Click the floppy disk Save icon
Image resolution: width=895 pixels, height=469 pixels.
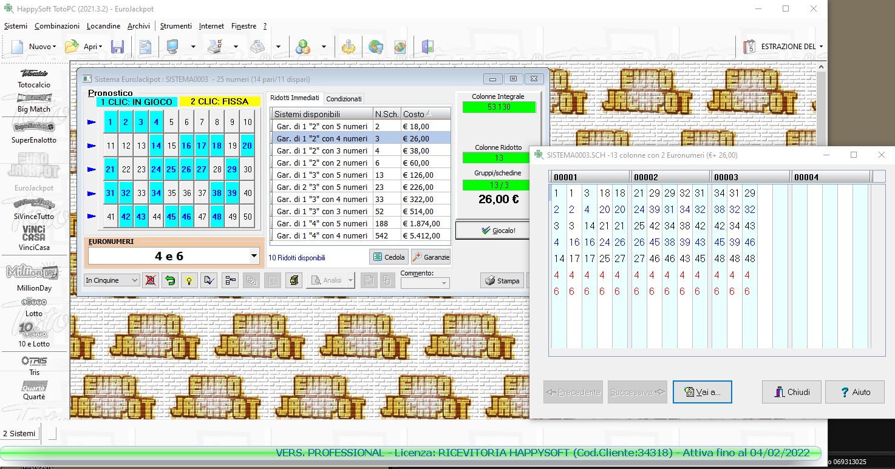pos(117,47)
